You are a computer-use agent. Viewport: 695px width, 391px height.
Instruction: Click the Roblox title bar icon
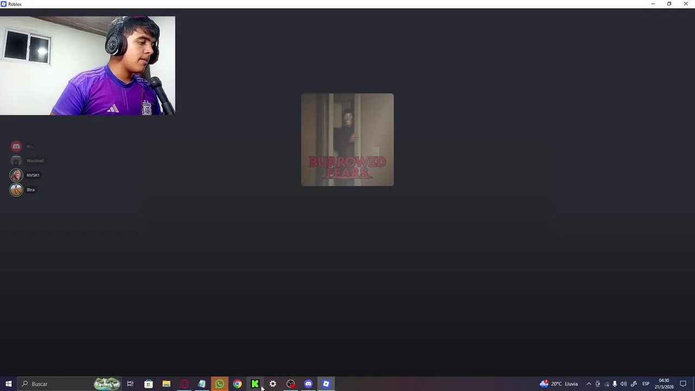[4, 4]
